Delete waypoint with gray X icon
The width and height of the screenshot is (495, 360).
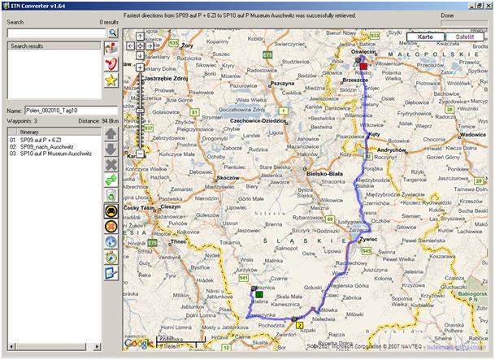pyautogui.click(x=111, y=165)
